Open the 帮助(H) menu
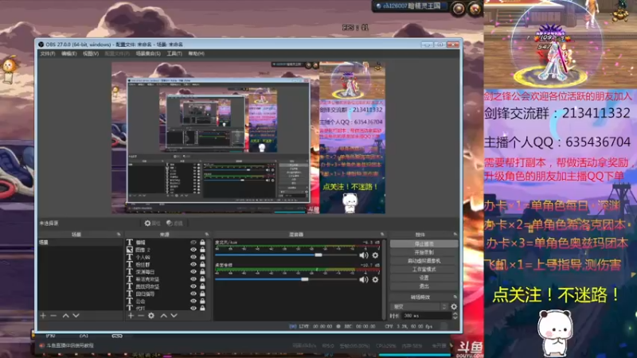This screenshot has height=358, width=637. (196, 53)
